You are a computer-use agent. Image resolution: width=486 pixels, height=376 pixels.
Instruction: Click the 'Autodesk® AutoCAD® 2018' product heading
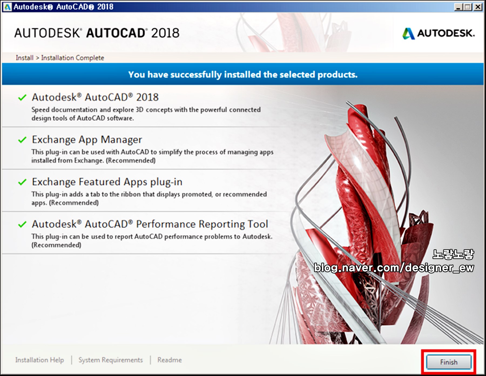[95, 97]
